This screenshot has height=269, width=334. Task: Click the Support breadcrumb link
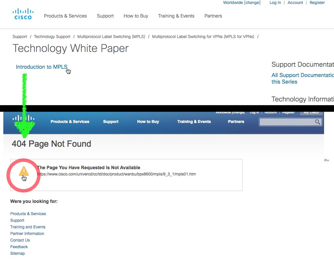pos(20,37)
